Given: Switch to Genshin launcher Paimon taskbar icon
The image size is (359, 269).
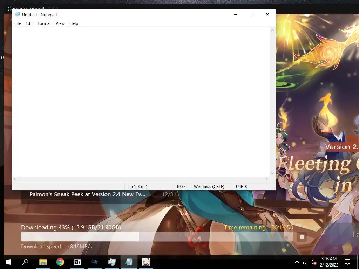Looking at the screenshot, I should (x=146, y=262).
